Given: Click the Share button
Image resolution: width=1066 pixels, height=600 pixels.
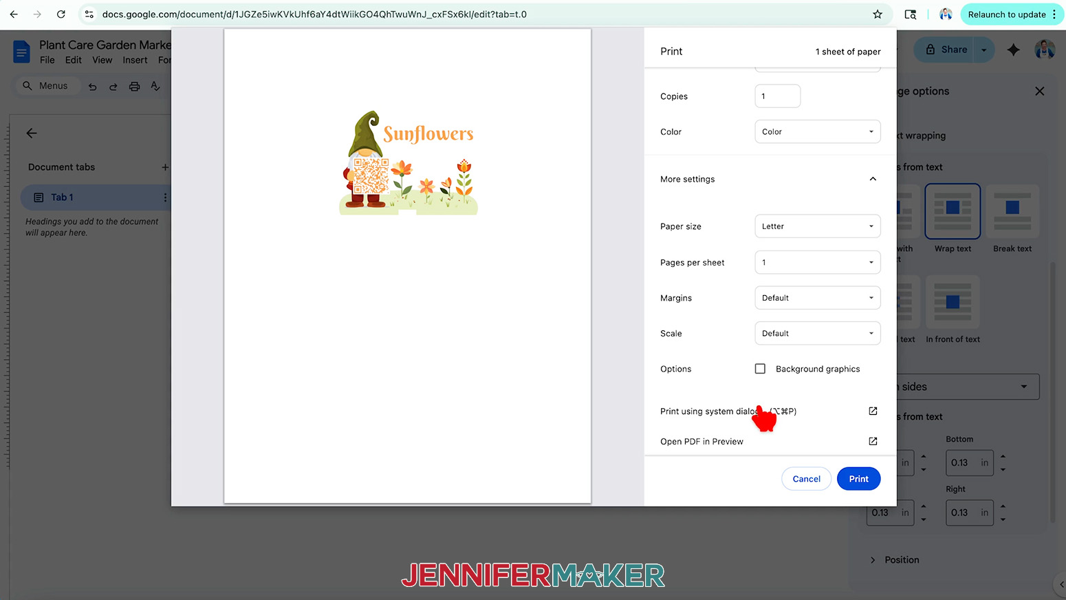Looking at the screenshot, I should tap(944, 50).
